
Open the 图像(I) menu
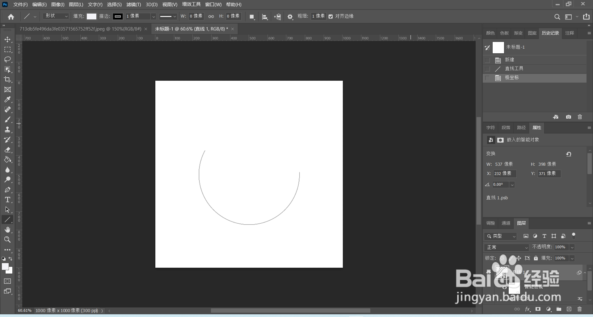click(58, 5)
